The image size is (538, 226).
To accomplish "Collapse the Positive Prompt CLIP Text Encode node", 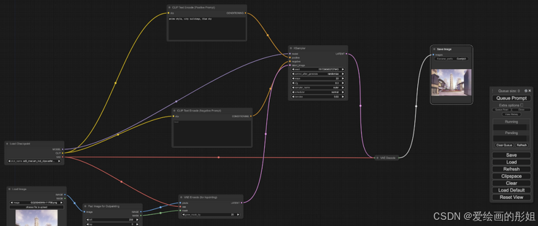I will point(169,7).
